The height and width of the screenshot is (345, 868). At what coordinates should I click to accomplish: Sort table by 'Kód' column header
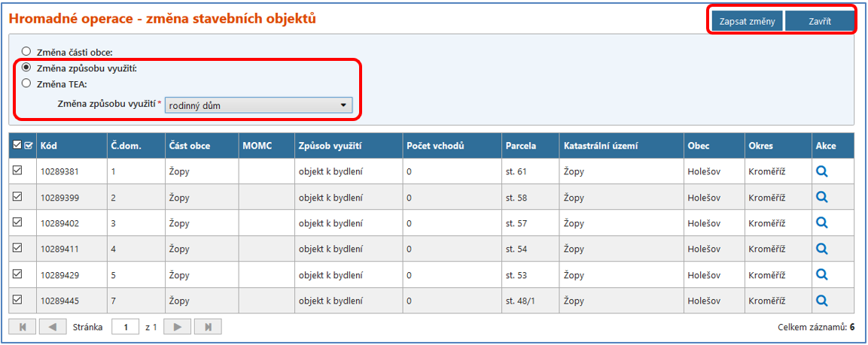tap(50, 146)
